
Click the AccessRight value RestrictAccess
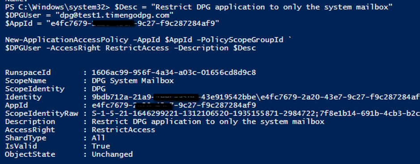pos(123,130)
